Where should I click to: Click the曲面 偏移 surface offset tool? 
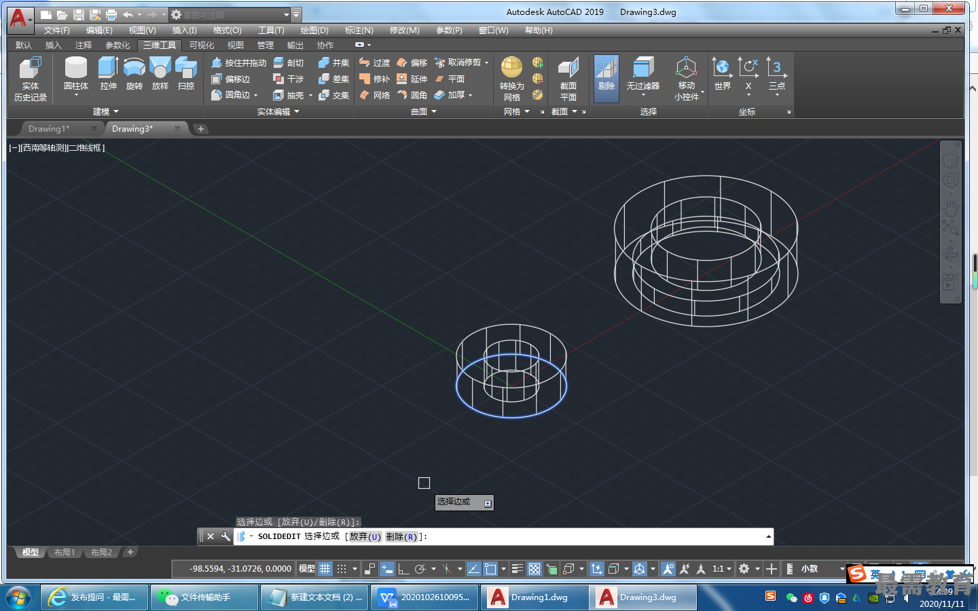tap(412, 62)
